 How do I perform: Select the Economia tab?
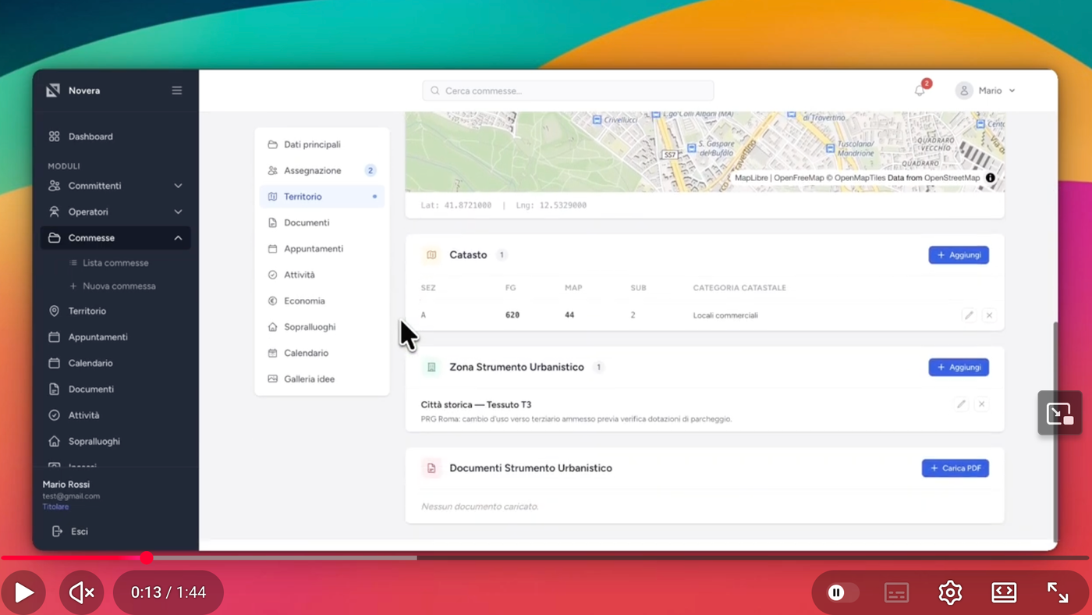click(x=322, y=300)
